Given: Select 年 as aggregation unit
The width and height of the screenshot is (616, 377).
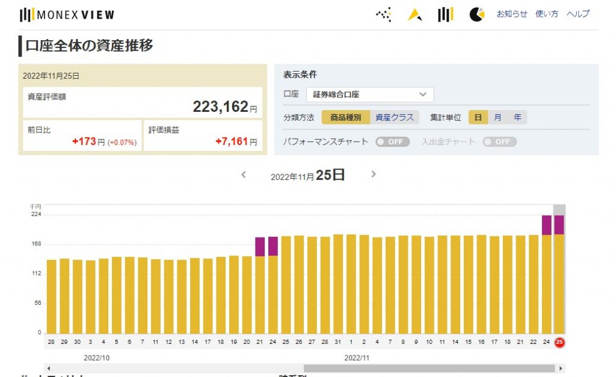Looking at the screenshot, I should [x=517, y=117].
